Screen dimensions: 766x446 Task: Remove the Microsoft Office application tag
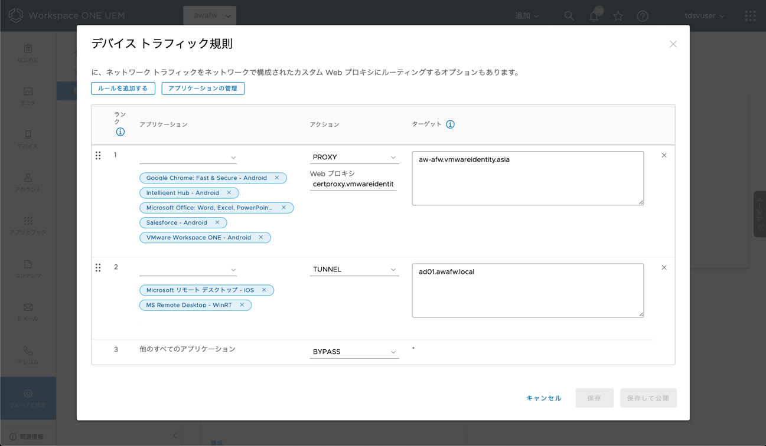point(283,208)
